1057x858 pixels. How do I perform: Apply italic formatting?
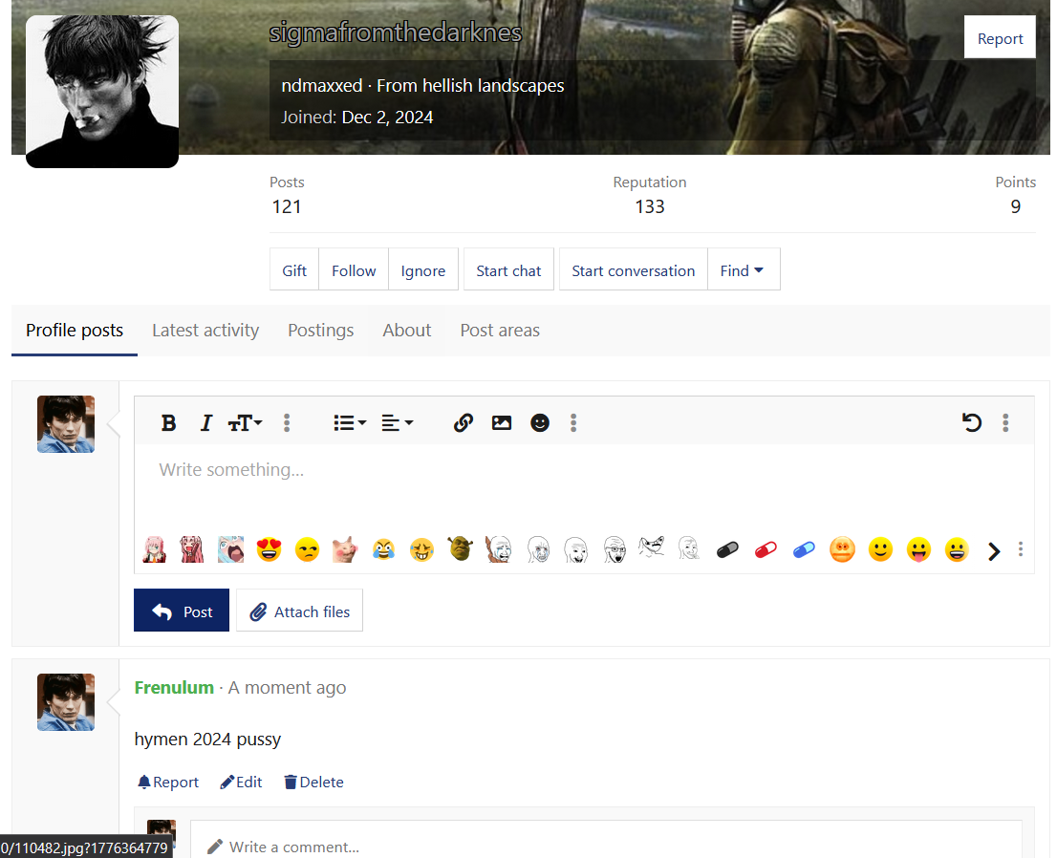coord(205,422)
